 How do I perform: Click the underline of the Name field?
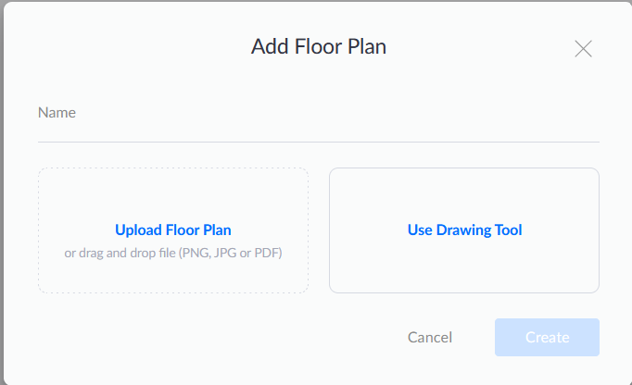click(x=318, y=142)
